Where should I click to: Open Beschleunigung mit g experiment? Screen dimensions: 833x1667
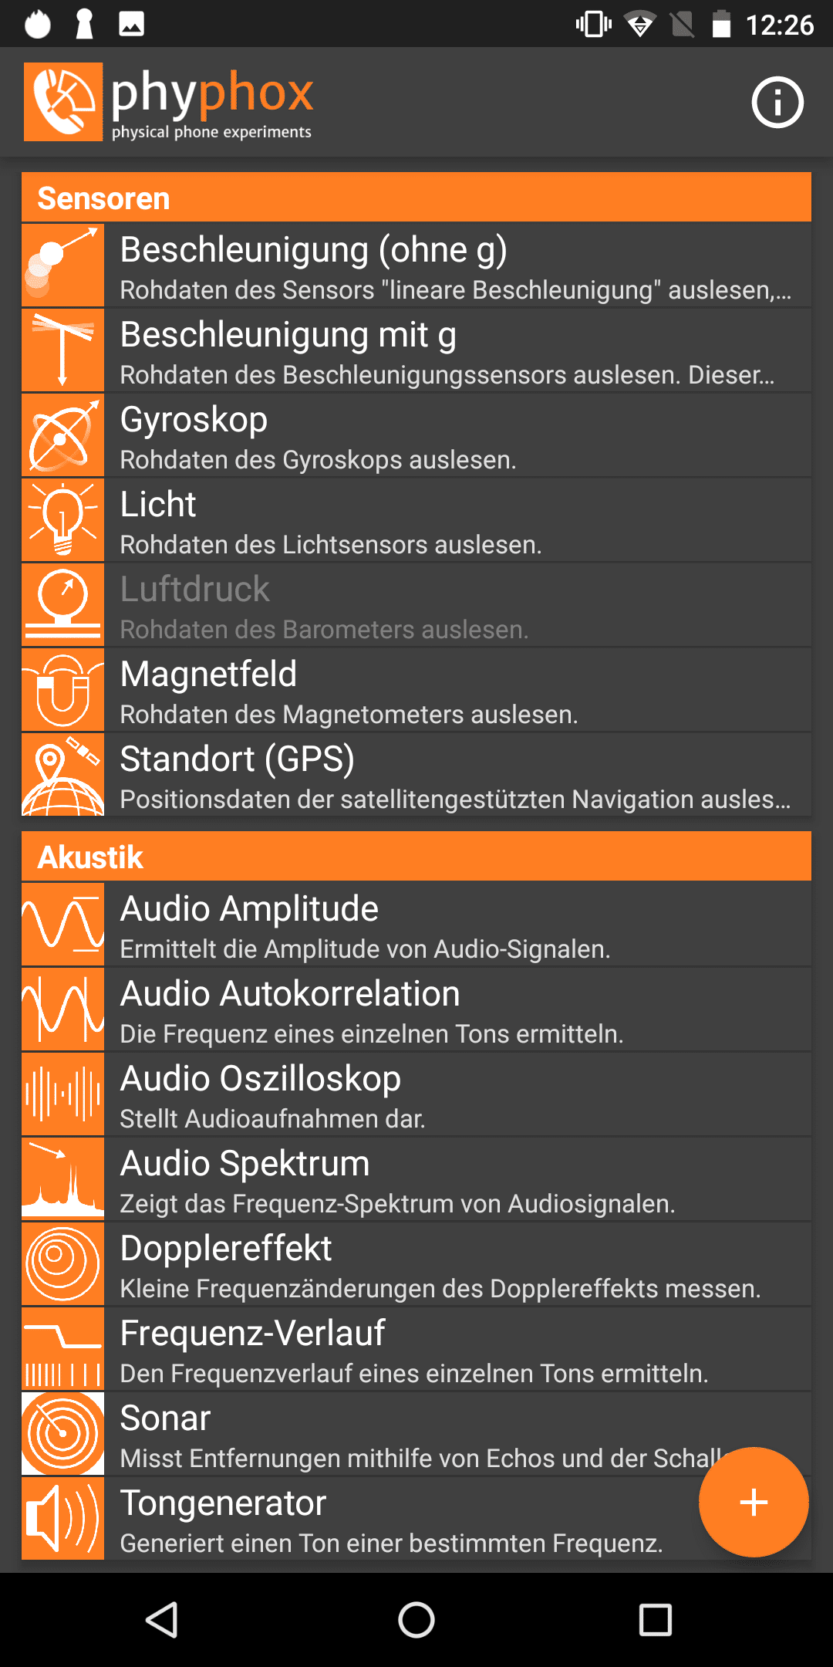point(416,350)
